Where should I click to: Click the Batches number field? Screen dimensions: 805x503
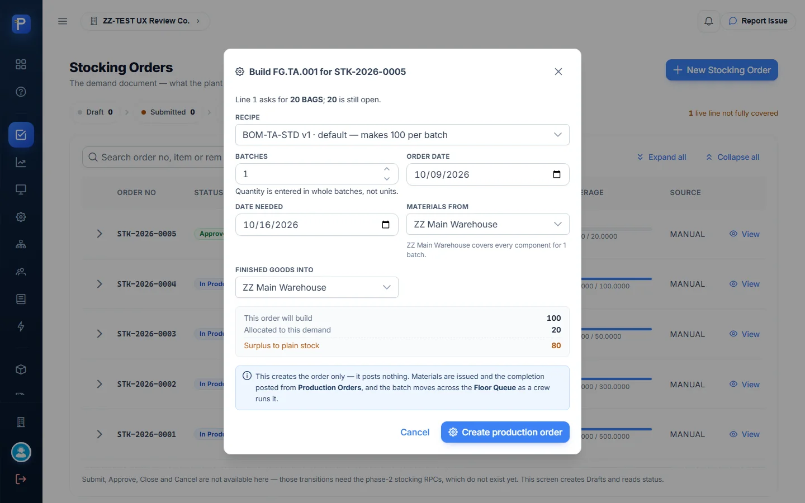point(317,174)
